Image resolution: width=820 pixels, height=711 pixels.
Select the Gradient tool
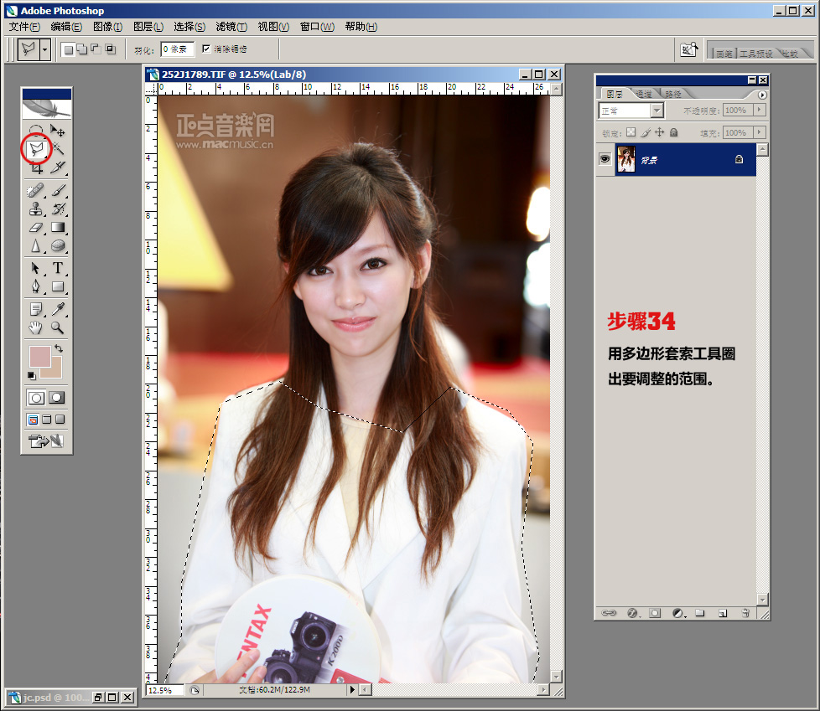(58, 228)
